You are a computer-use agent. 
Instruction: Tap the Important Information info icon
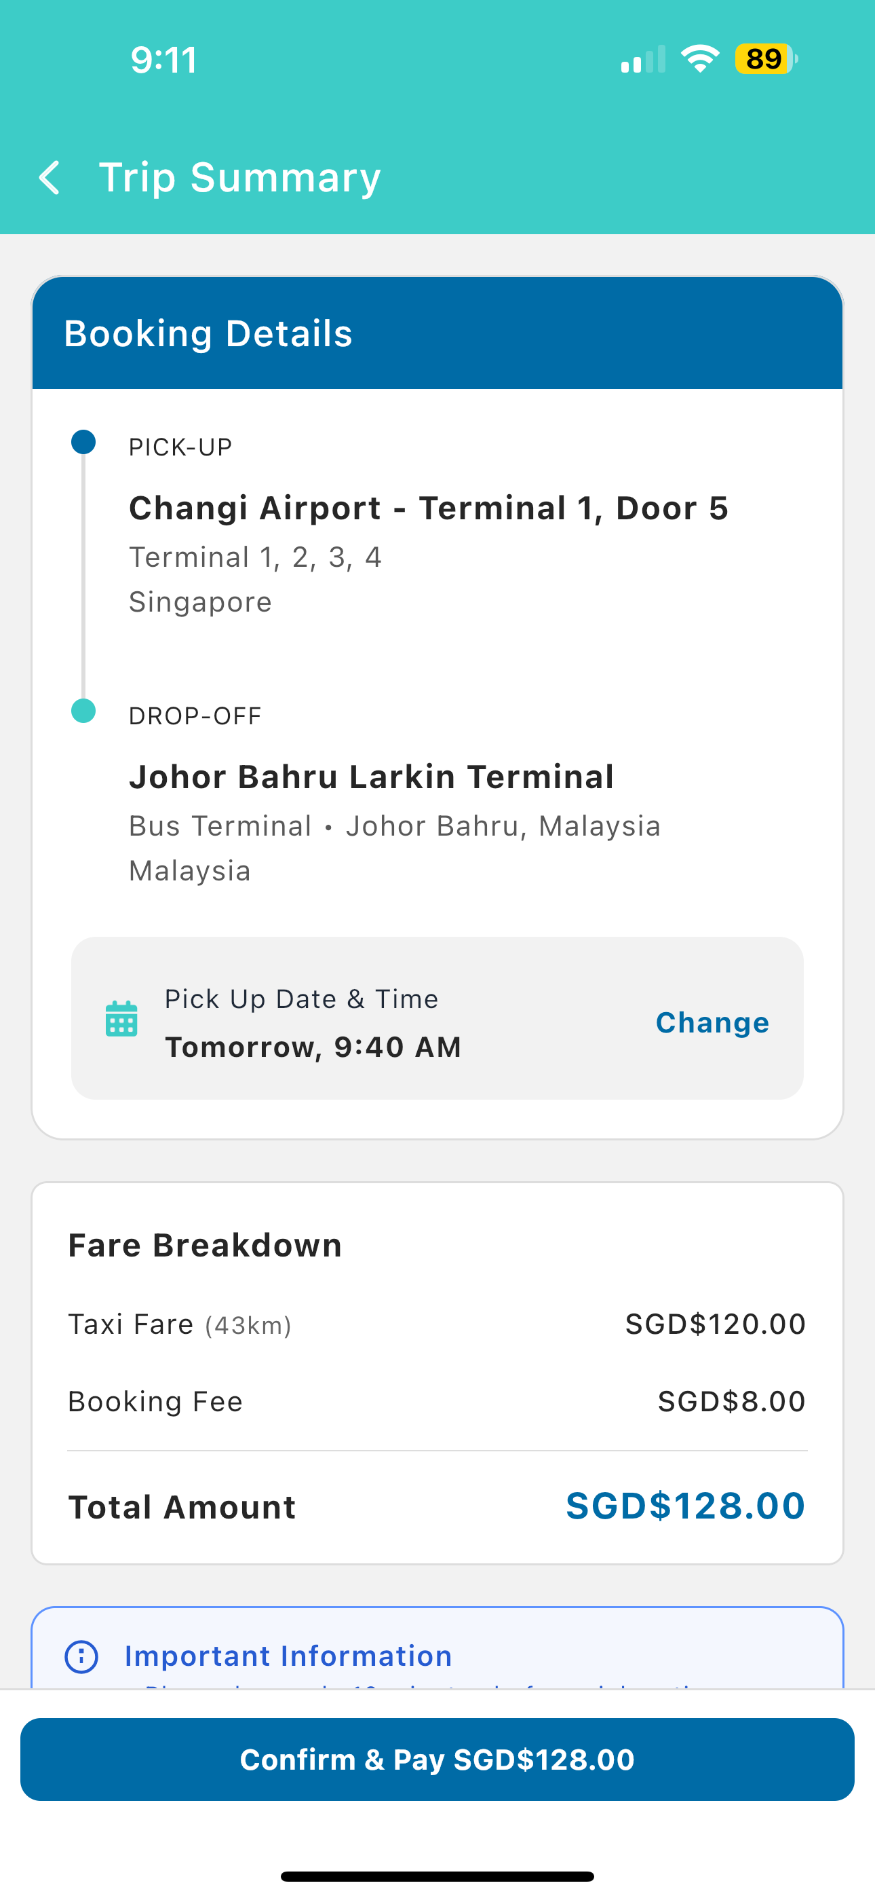point(82,1656)
